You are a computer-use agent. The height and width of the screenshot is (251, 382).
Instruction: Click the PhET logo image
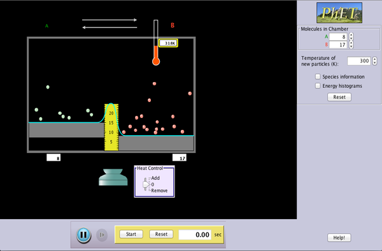[x=339, y=13]
